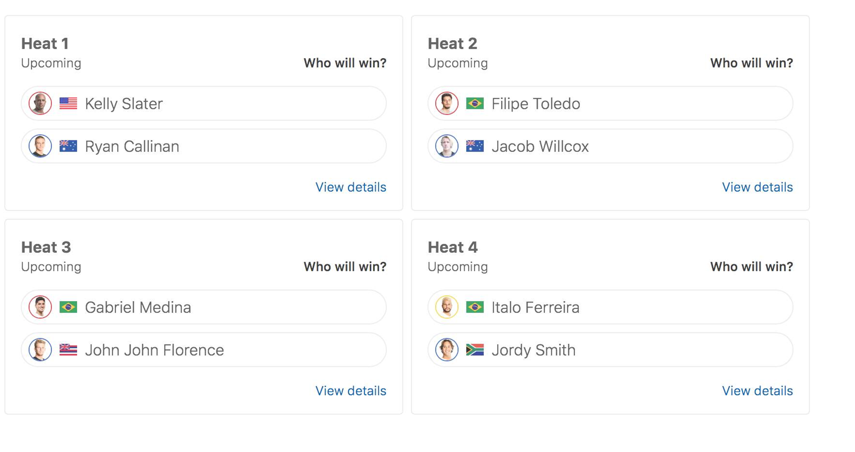Viewport: 855px width, 452px height.
Task: Click Italo Ferreira's avatar photo
Action: click(447, 307)
